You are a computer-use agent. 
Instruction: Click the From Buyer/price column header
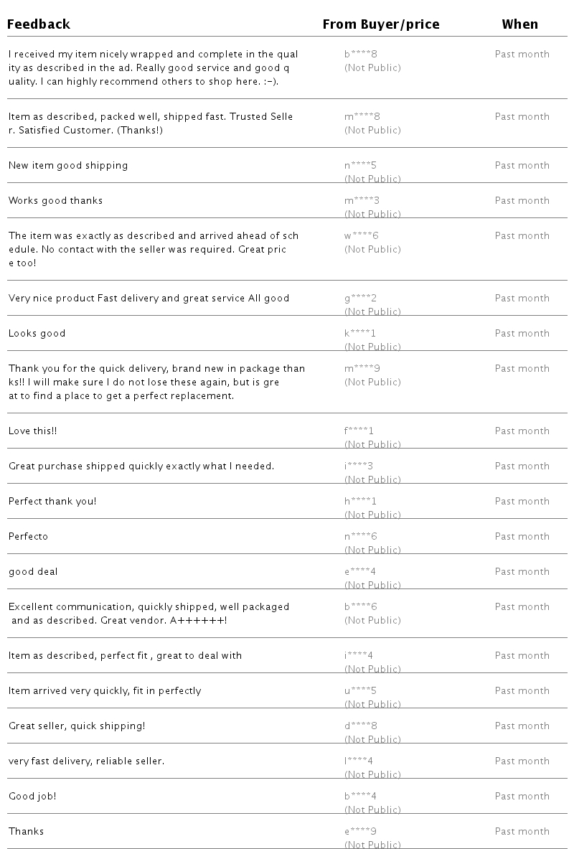click(x=381, y=24)
